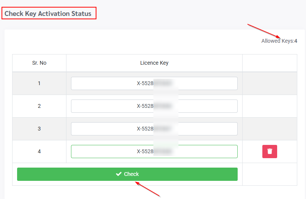
Task: Click the checkmark icon on the Check button
Action: 118,174
